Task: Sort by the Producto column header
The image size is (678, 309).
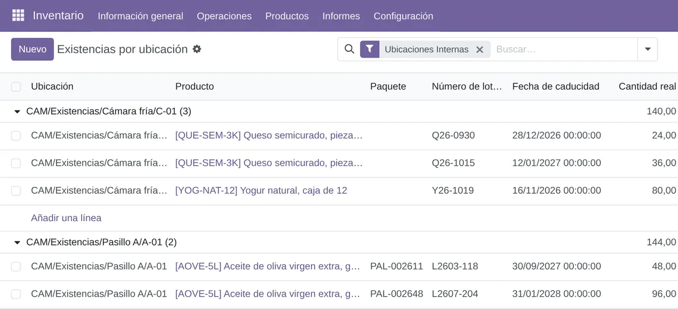Action: [194, 87]
